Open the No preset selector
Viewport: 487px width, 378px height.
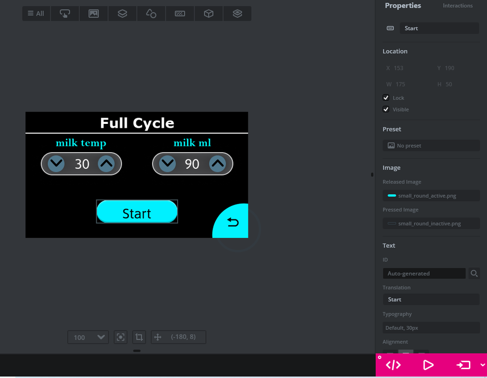point(431,145)
